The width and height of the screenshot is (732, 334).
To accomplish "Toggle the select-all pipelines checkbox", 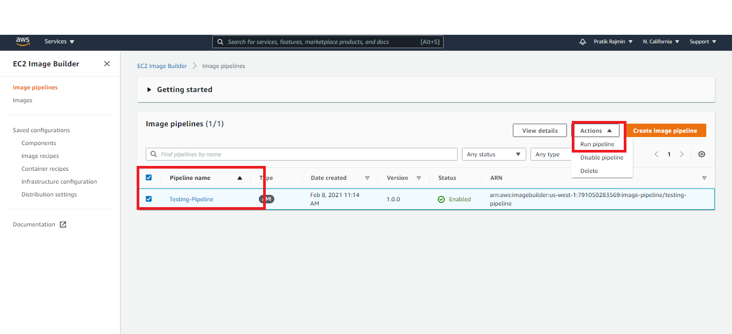I will point(149,178).
